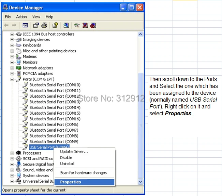Click the Monitors tree label
Viewport: 222px width, 196px height.
[30, 62]
